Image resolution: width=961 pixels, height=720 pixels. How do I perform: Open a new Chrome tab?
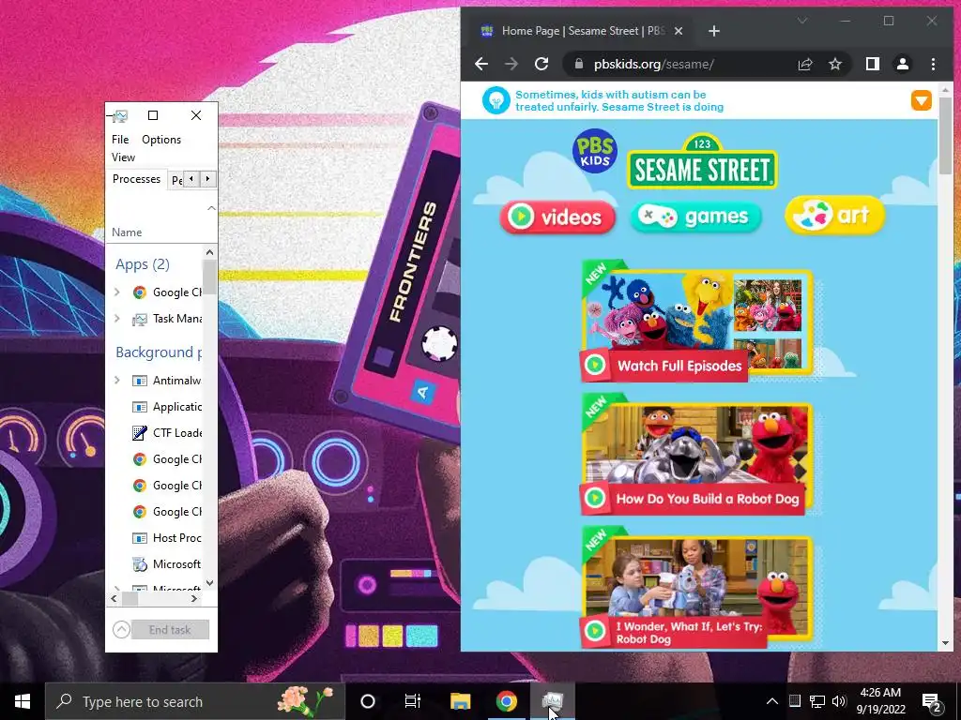pos(714,31)
